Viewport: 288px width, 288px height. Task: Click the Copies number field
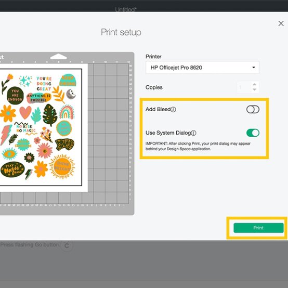[244, 87]
